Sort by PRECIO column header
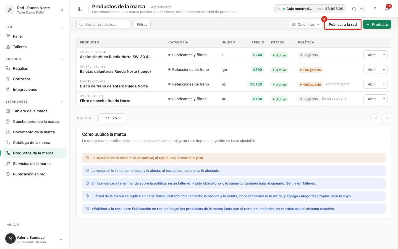 (258, 42)
